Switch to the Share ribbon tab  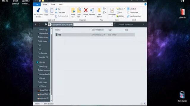pos(53,4)
